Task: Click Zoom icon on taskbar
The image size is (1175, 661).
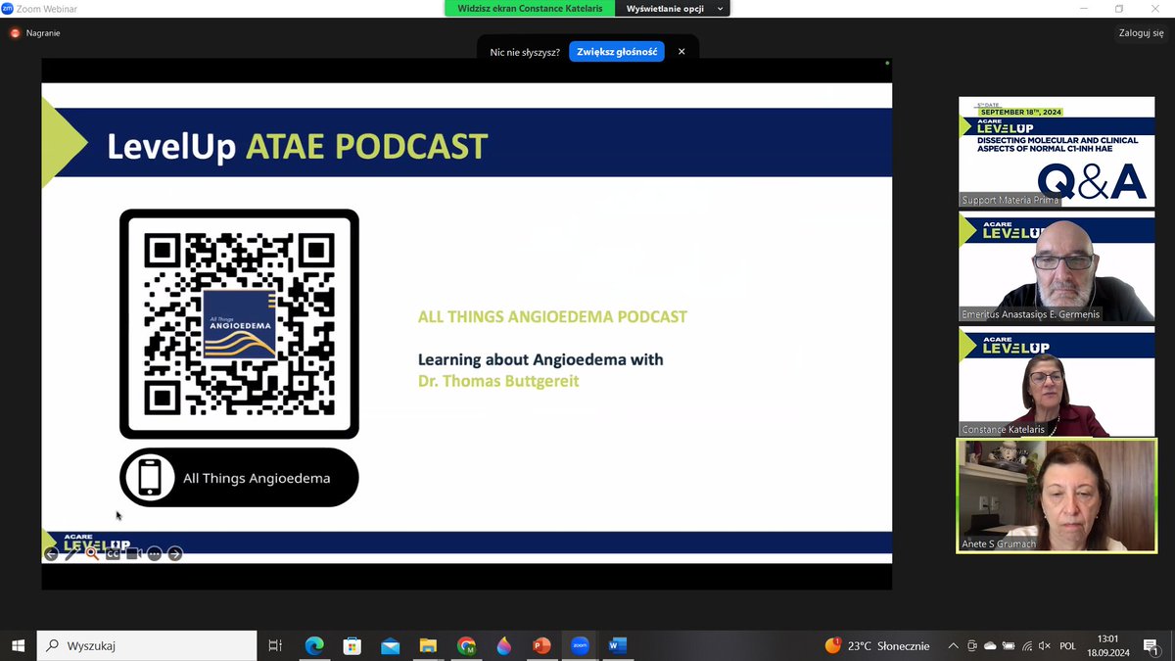Action: pyautogui.click(x=580, y=645)
